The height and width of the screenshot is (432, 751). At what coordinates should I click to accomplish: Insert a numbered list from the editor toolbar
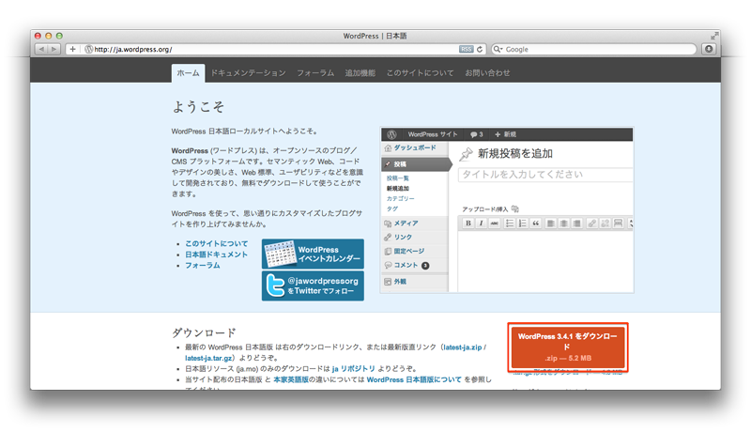tap(523, 224)
